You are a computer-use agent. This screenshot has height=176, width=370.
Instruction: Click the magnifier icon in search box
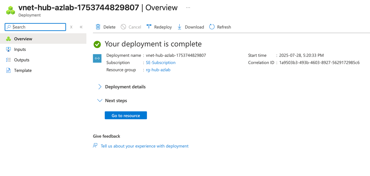[9, 27]
